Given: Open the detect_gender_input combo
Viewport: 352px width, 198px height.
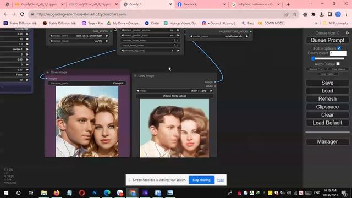Looking at the screenshot, I should [150, 35].
